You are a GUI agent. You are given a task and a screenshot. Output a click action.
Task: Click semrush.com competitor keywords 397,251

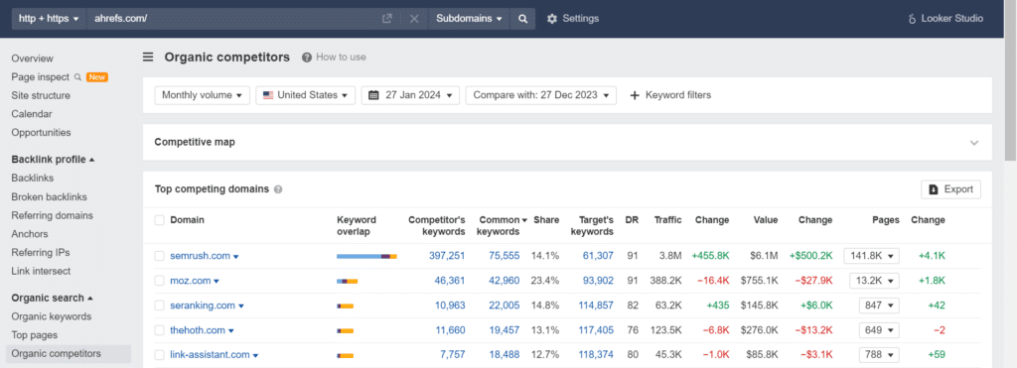447,256
